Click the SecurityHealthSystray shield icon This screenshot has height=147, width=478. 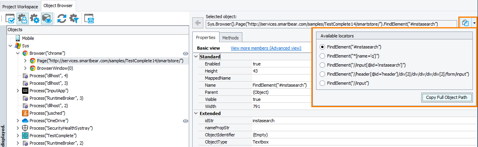[25, 128]
